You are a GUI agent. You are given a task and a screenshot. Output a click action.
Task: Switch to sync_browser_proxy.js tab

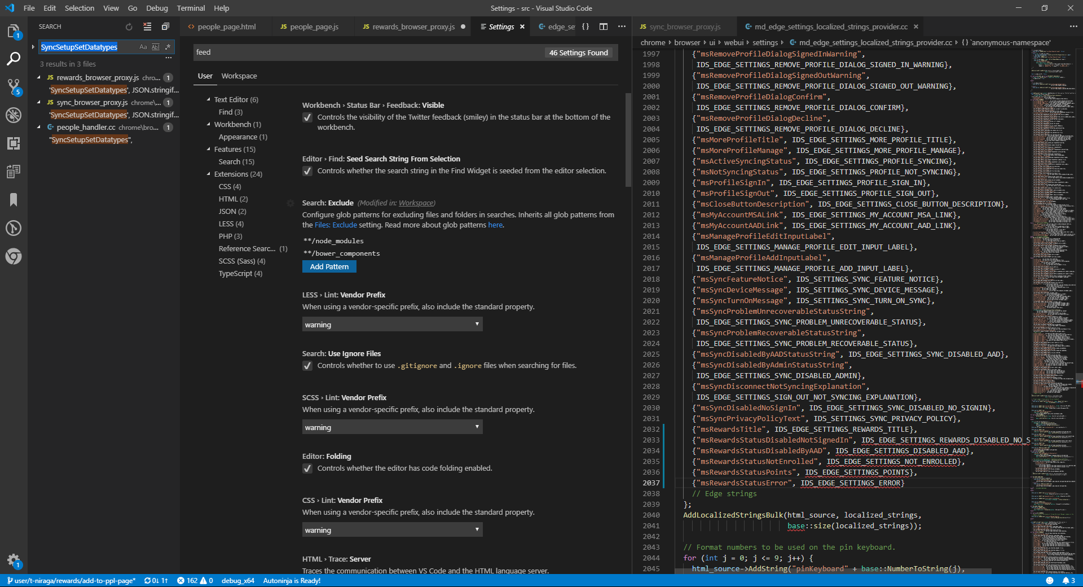pos(685,27)
